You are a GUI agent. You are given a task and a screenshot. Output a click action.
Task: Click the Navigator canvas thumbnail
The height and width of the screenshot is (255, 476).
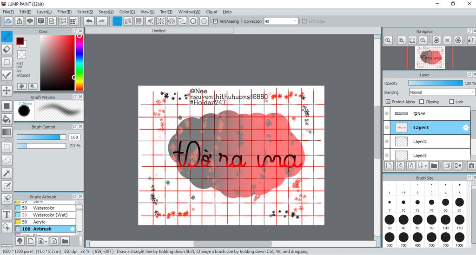(x=430, y=58)
